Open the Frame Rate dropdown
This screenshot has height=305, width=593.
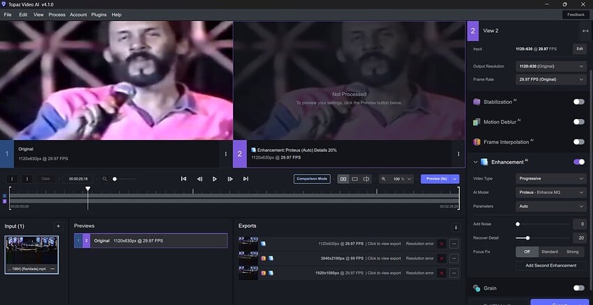tap(551, 79)
